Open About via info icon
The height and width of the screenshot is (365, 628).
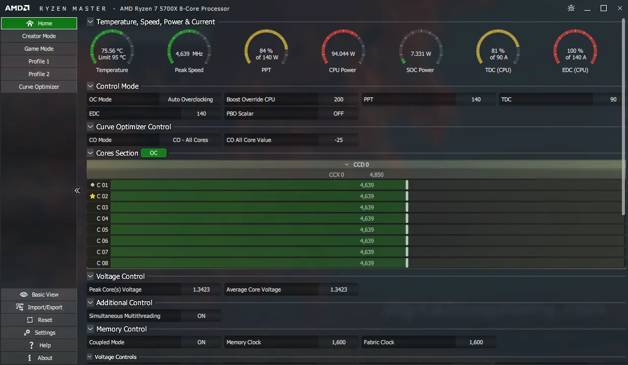click(32, 358)
